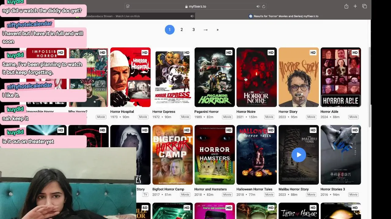
Task: Click TV tag next to Bigfoot Horror Camp
Action: [x=145, y=194]
